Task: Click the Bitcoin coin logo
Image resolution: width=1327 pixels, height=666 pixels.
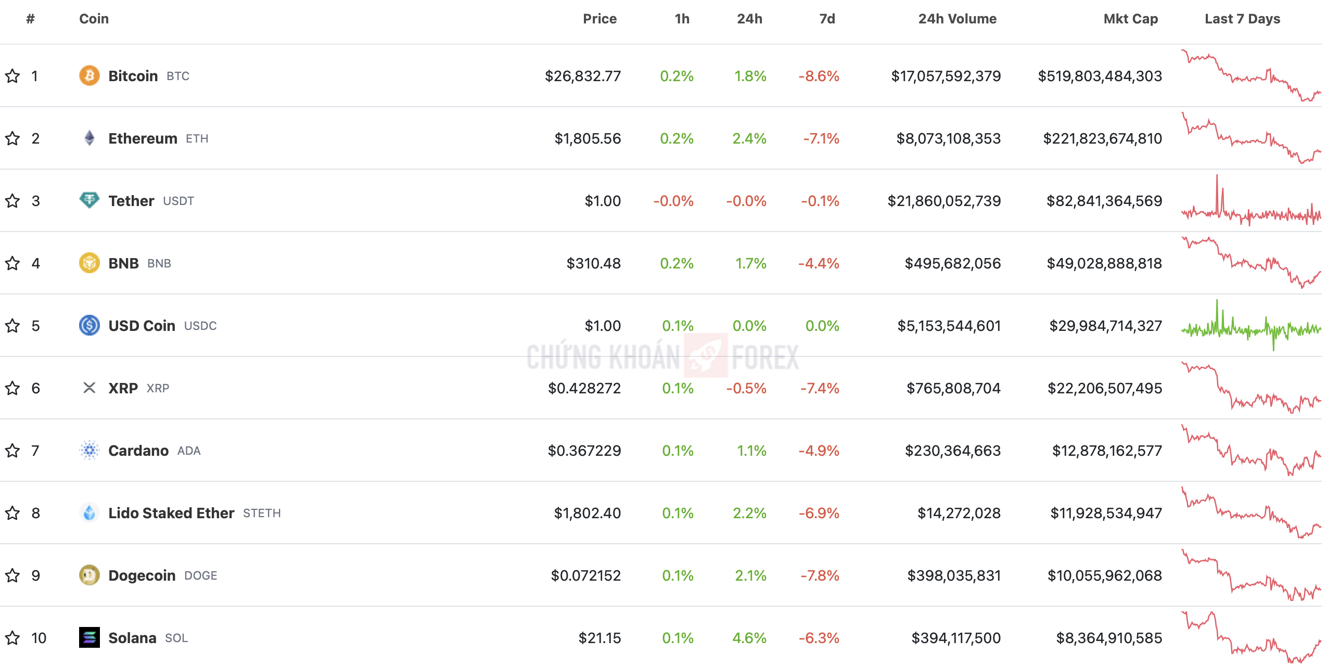Action: [89, 75]
